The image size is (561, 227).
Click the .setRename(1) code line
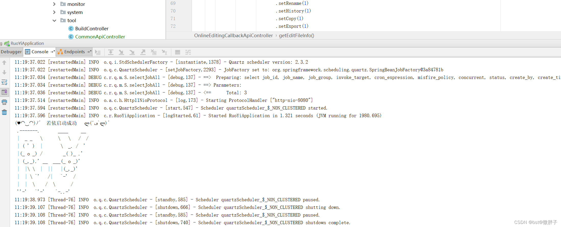pos(292,3)
